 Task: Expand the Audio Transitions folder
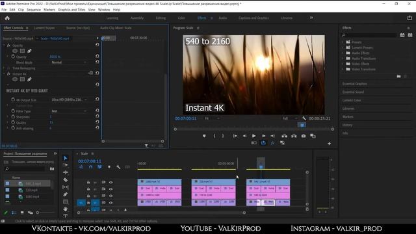point(343,58)
